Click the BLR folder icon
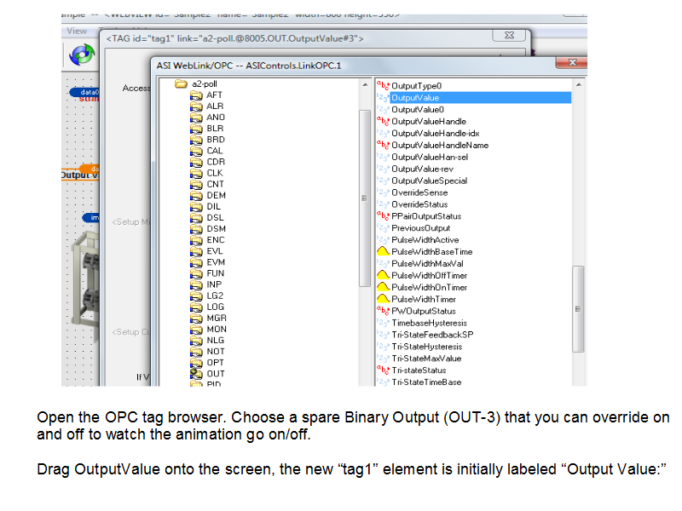The height and width of the screenshot is (511, 682). click(196, 129)
